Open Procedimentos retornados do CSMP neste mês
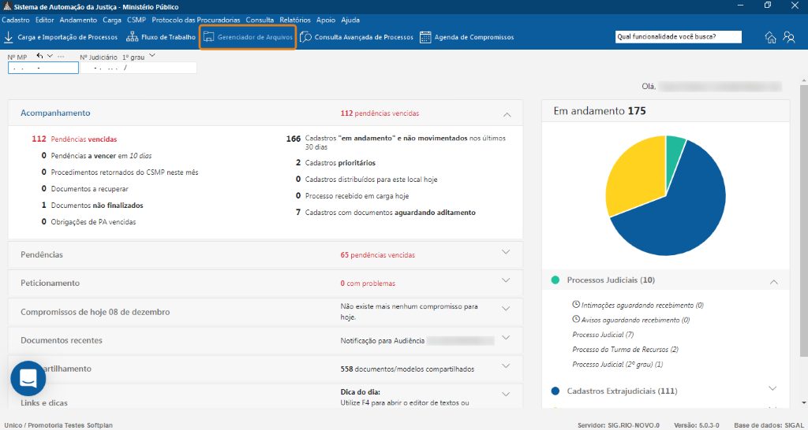The height and width of the screenshot is (430, 808). click(120, 172)
